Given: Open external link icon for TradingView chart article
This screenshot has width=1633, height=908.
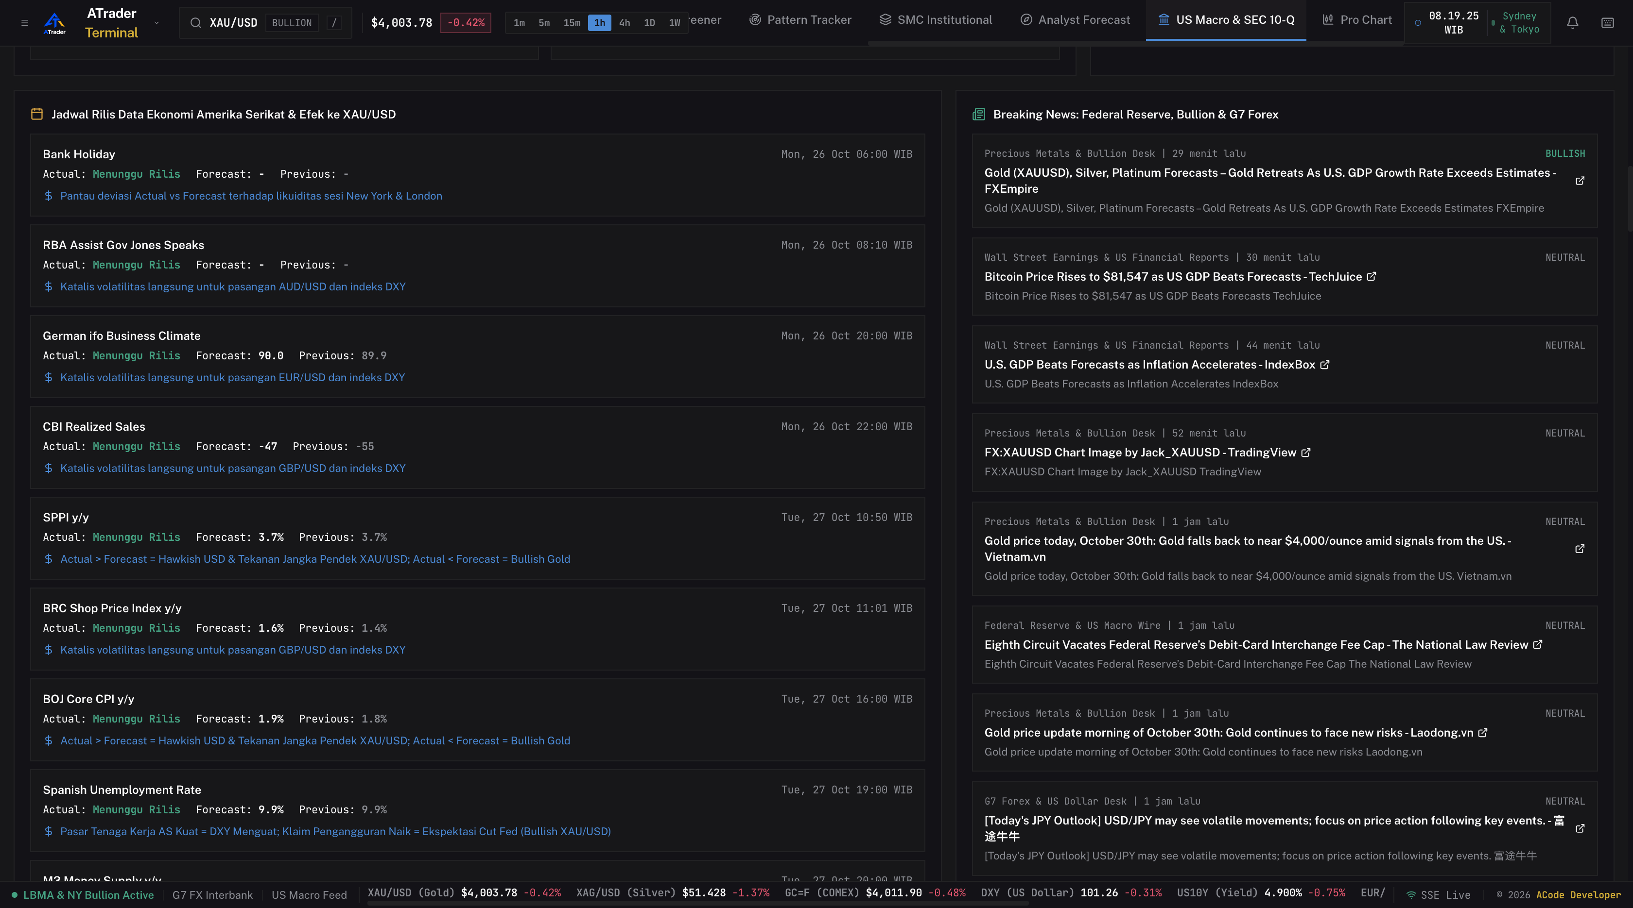Looking at the screenshot, I should click(1305, 453).
